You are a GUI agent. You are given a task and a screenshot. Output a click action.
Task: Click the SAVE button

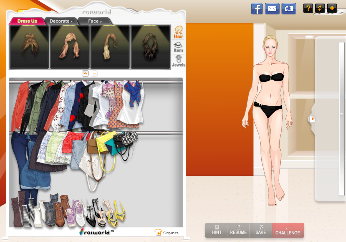click(261, 230)
